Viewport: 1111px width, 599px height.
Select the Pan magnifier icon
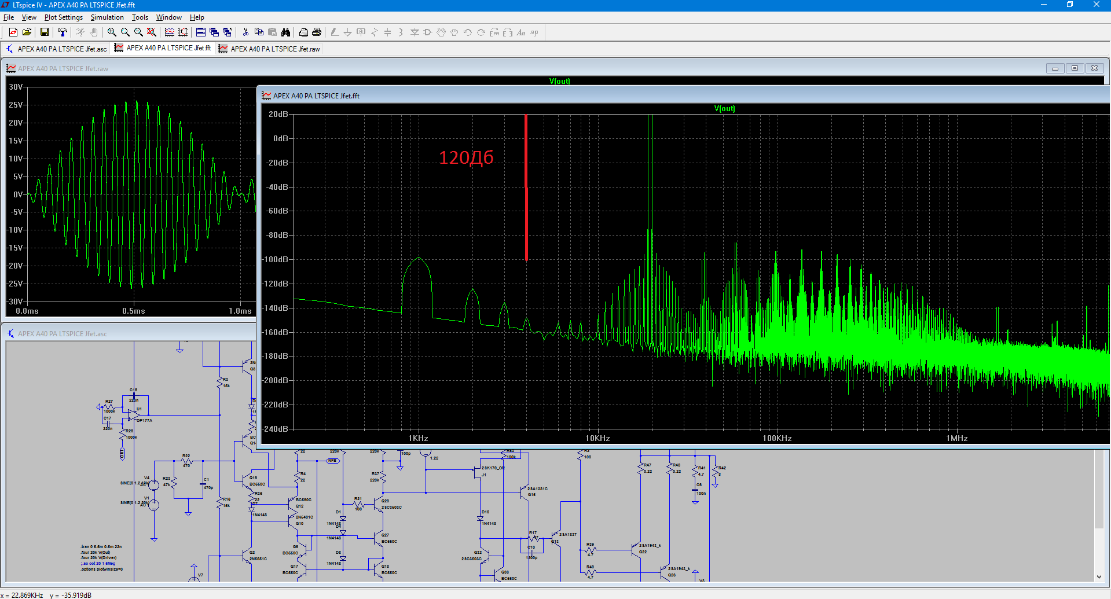pyautogui.click(x=125, y=32)
